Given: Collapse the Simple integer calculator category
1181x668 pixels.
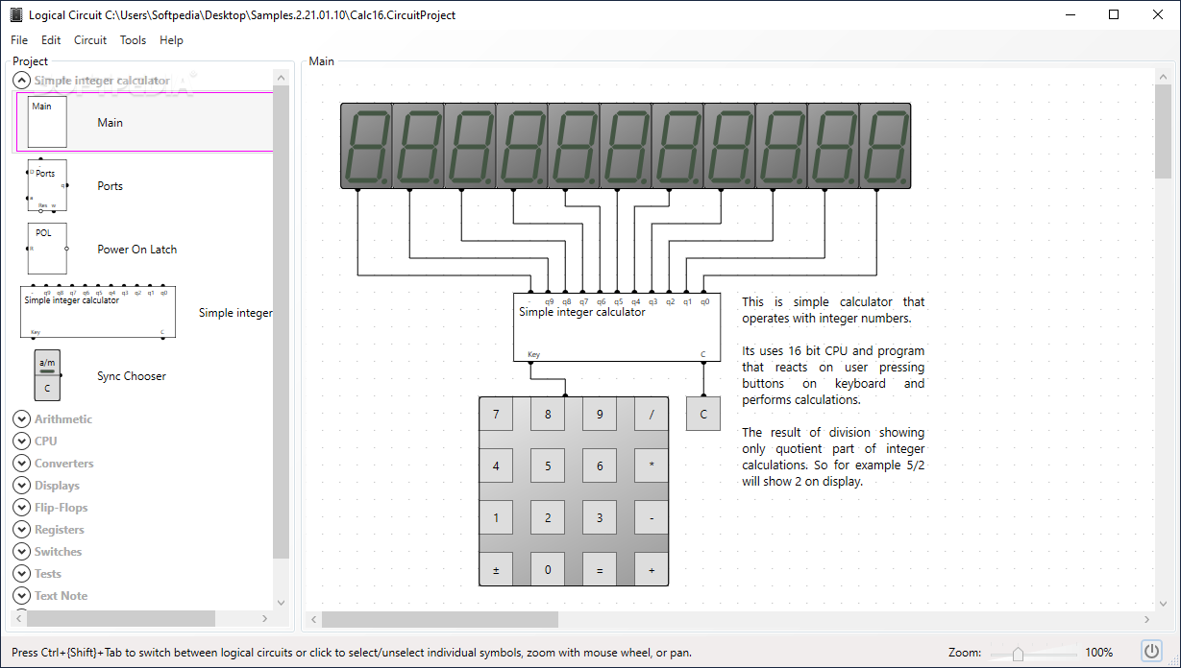Looking at the screenshot, I should 22,81.
